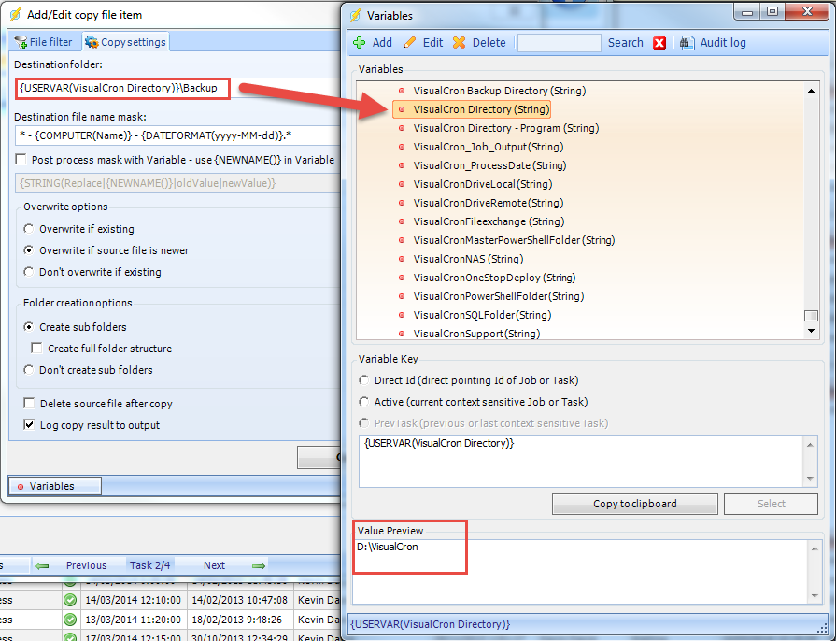
Task: Open the Variables tab at bottom
Action: pyautogui.click(x=52, y=486)
